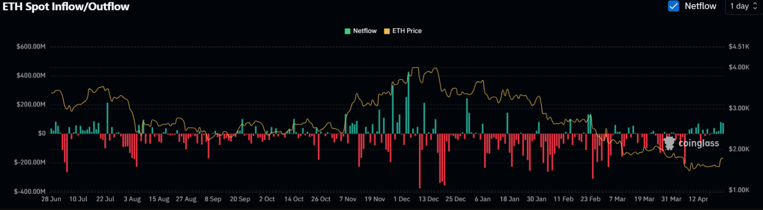Click the 7 Nov date axis label
Screen dimensions: 763x210
point(348,199)
